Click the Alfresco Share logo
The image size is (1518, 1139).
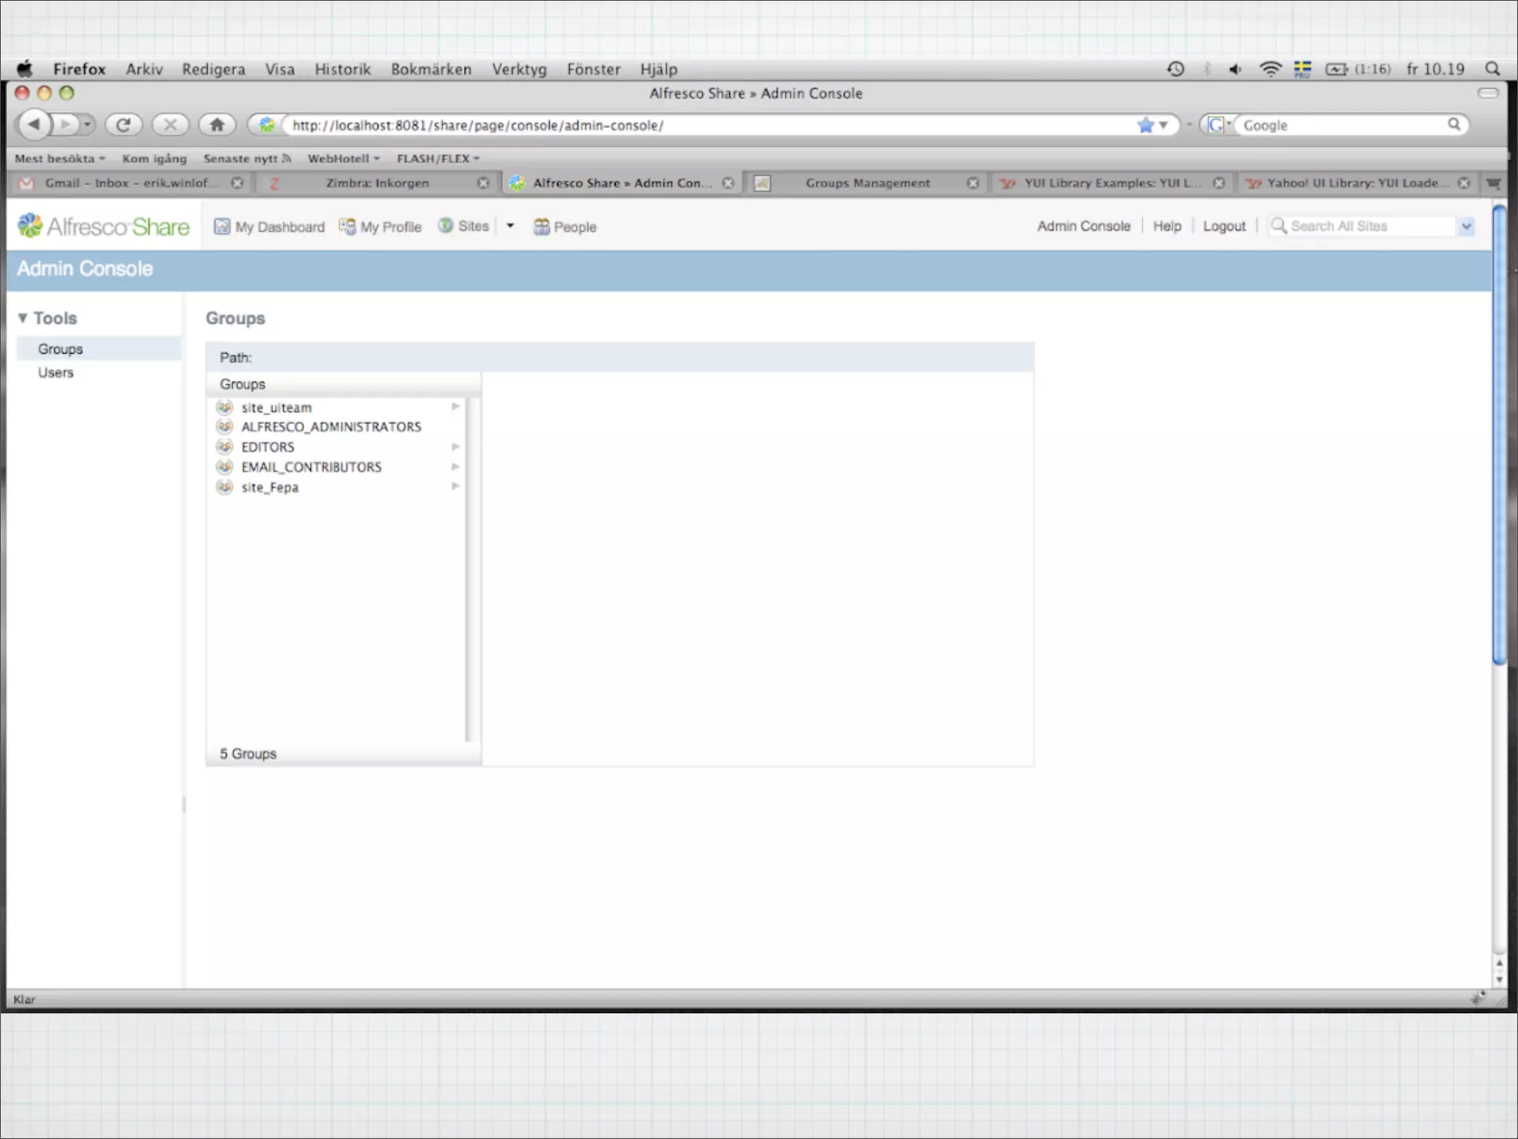point(104,226)
